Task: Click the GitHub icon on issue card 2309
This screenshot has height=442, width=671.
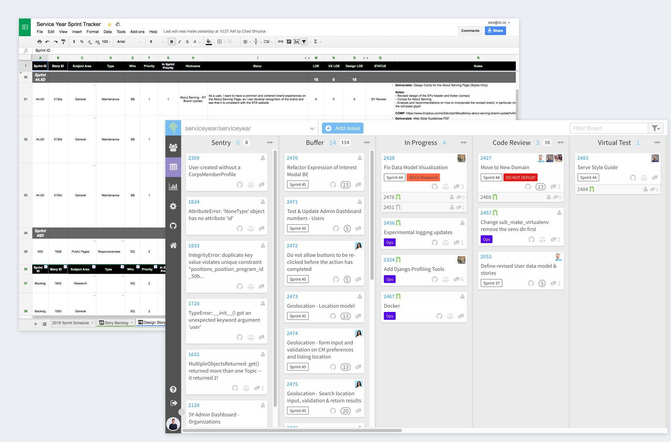Action: tap(240, 185)
